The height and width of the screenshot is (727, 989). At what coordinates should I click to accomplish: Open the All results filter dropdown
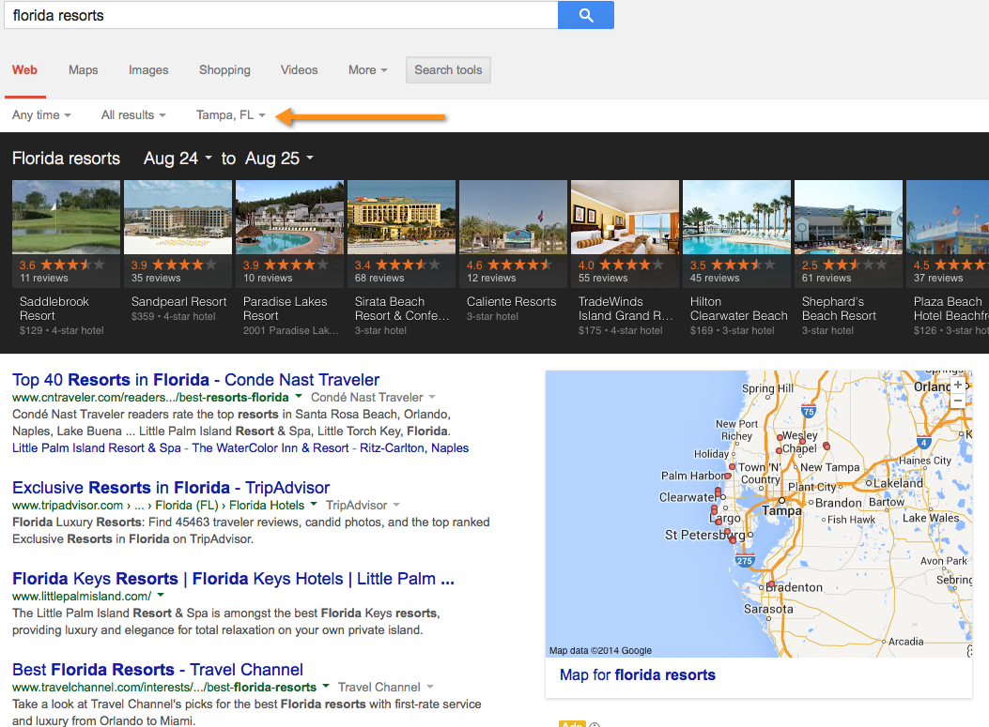pos(133,115)
